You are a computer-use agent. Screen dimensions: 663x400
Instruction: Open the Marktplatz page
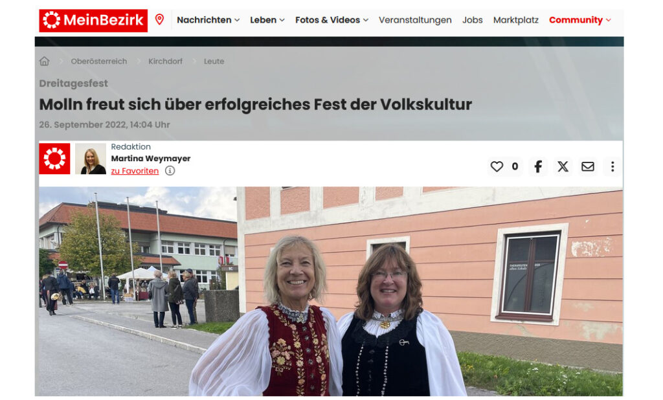pyautogui.click(x=516, y=20)
